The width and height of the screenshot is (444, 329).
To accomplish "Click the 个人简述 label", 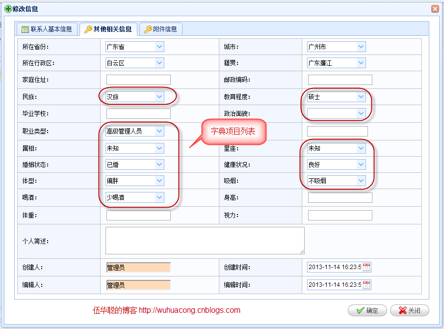I will pyautogui.click(x=35, y=241).
